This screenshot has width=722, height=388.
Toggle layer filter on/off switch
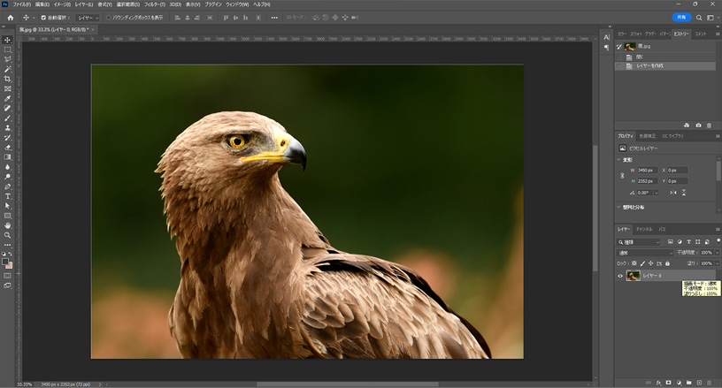click(x=718, y=241)
